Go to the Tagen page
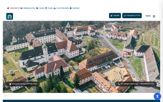The width and height of the screenshot is (163, 102). (40, 8)
